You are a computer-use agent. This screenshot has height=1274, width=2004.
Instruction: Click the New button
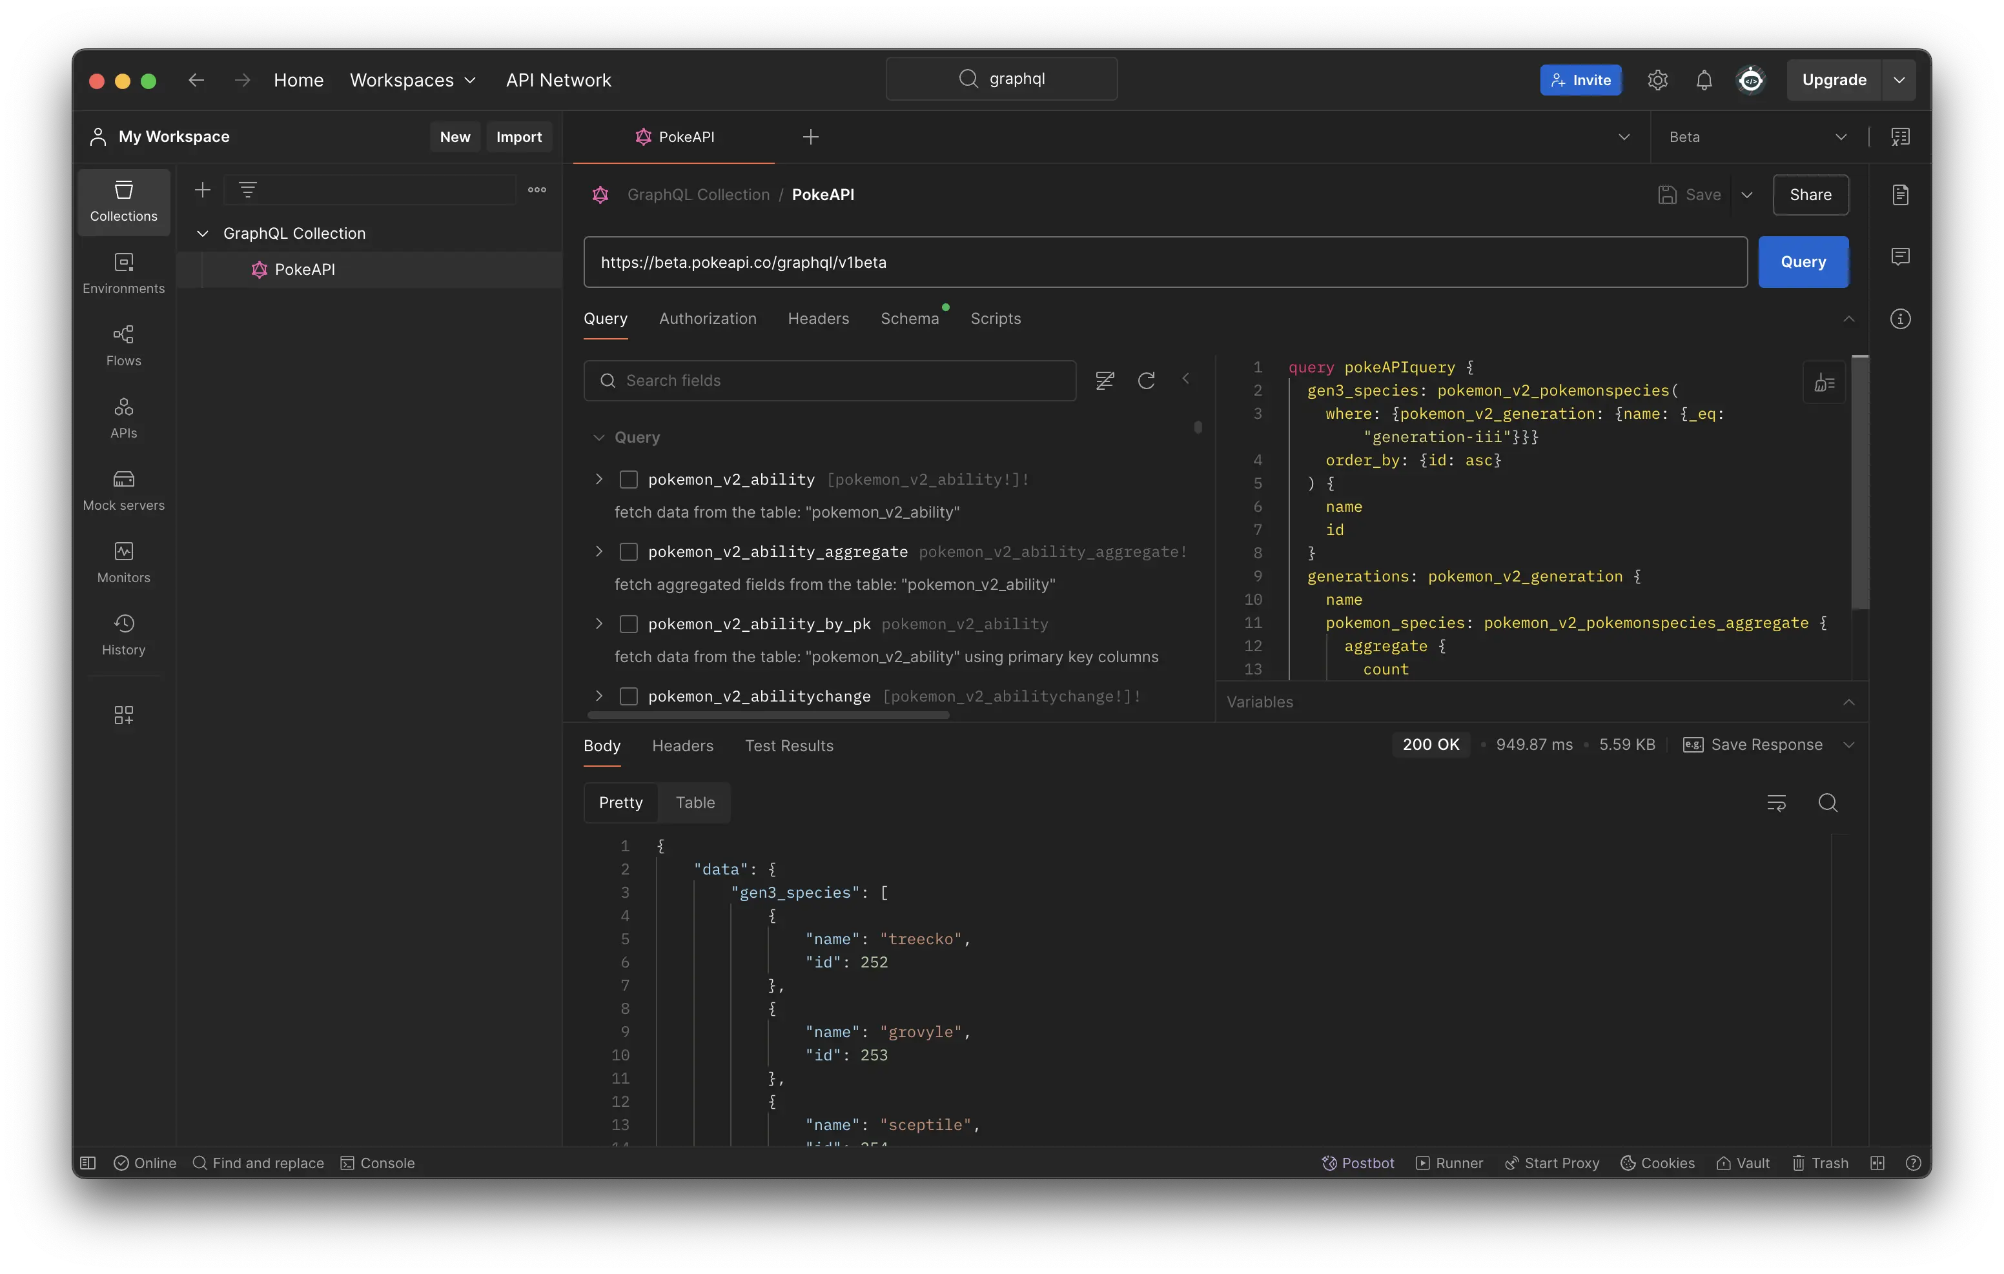[x=455, y=136]
